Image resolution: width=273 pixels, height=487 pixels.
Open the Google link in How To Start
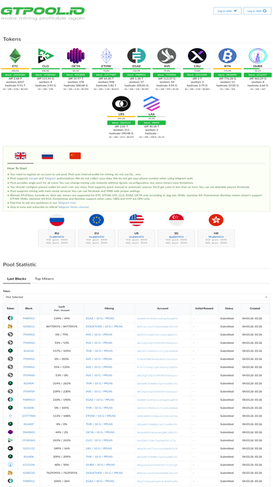[x=33, y=179]
